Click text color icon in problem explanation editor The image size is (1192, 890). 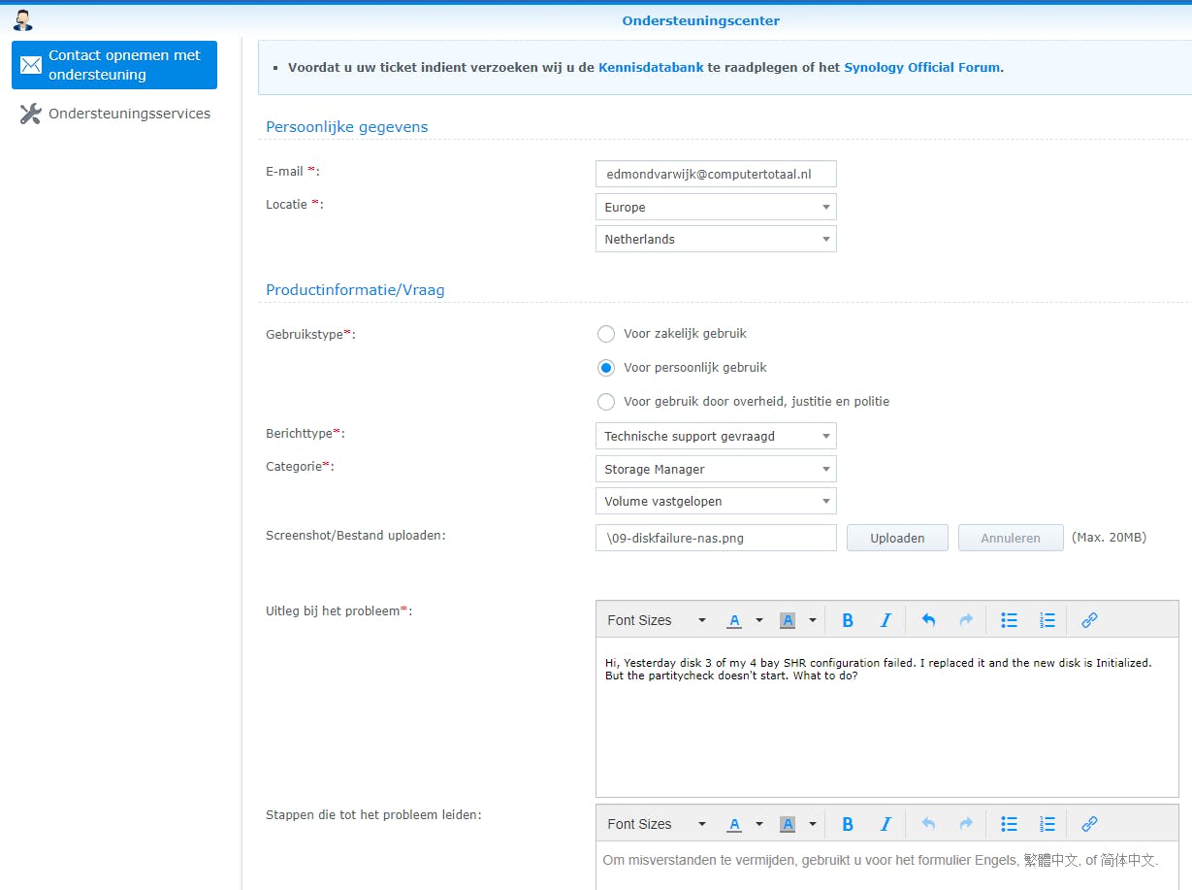point(734,620)
